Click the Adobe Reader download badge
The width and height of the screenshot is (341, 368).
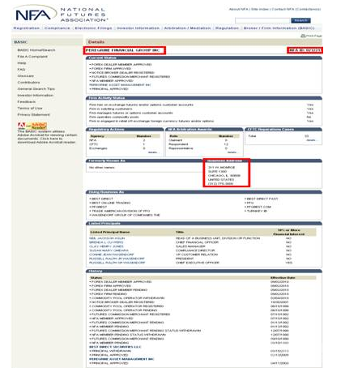point(32,126)
